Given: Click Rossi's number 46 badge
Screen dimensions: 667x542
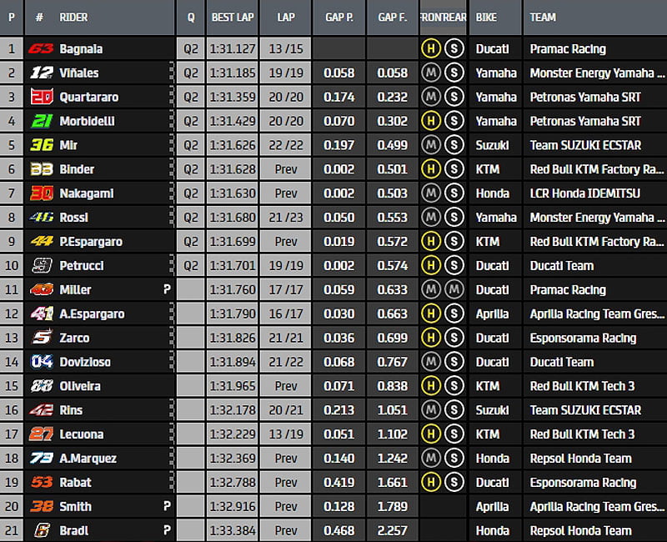Looking at the screenshot, I should coord(41,218).
